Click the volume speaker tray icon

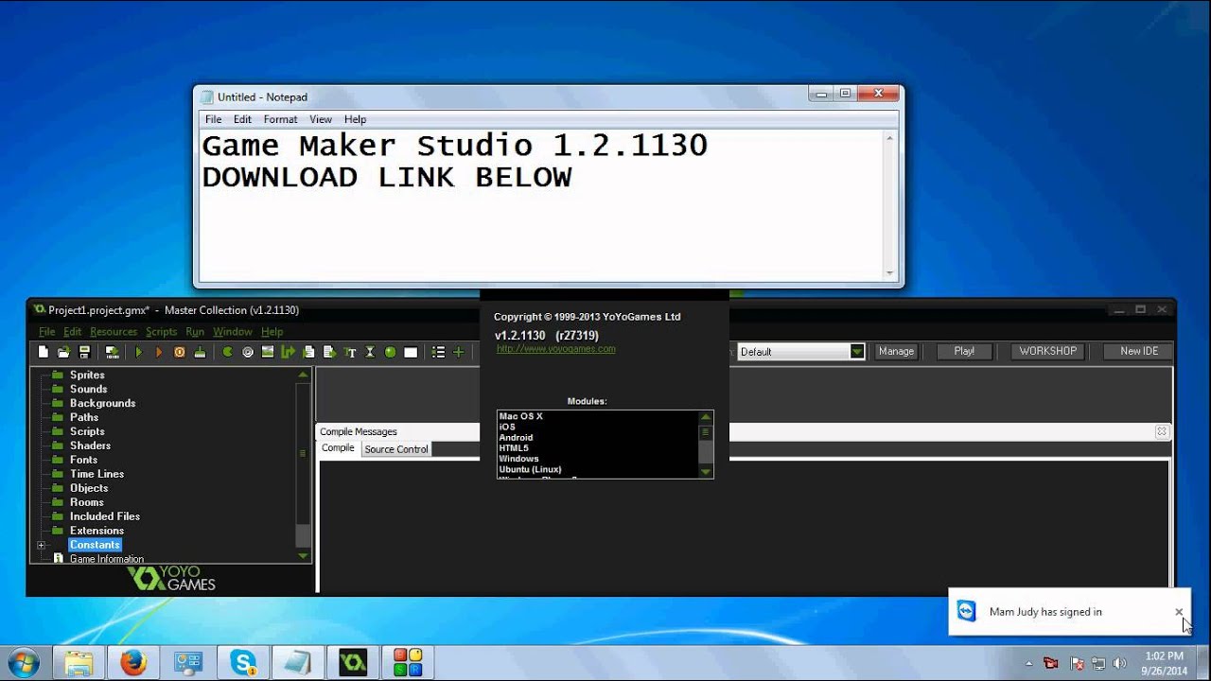(1121, 663)
